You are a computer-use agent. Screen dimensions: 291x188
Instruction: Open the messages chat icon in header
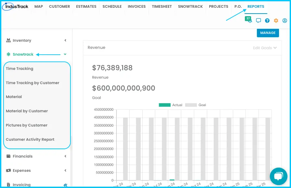tap(258, 20)
